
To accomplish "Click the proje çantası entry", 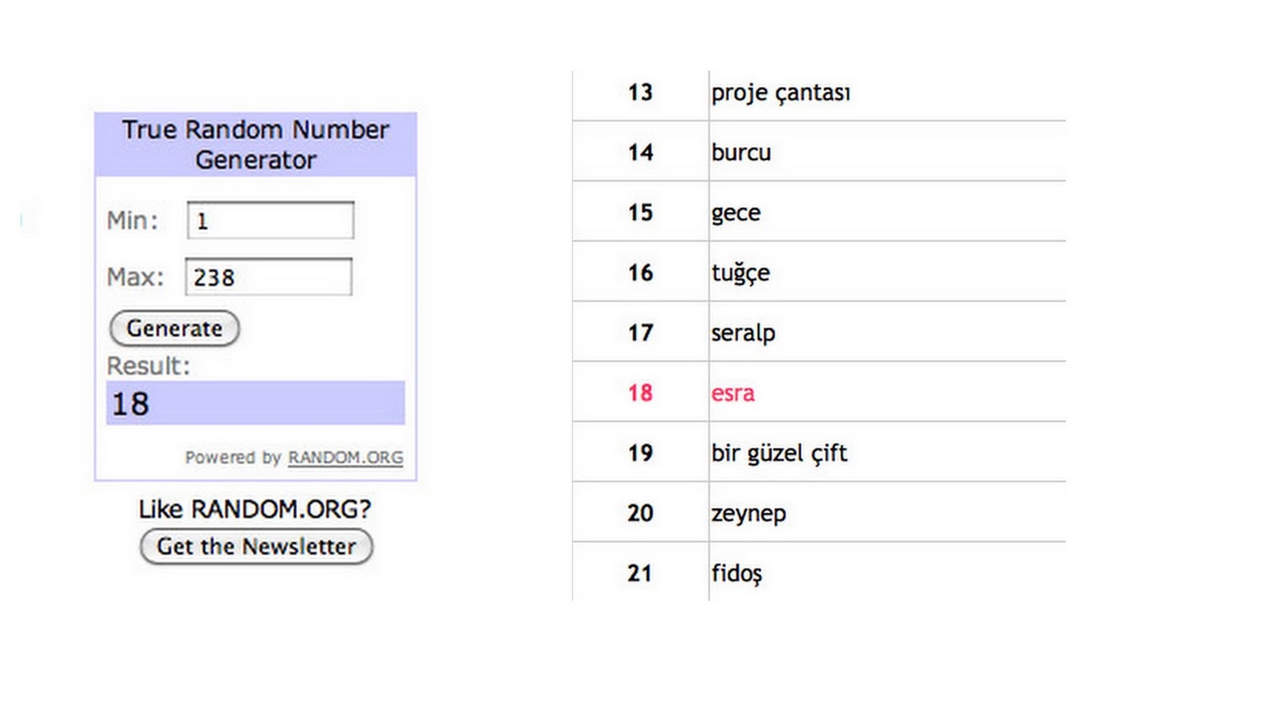I will coord(780,92).
